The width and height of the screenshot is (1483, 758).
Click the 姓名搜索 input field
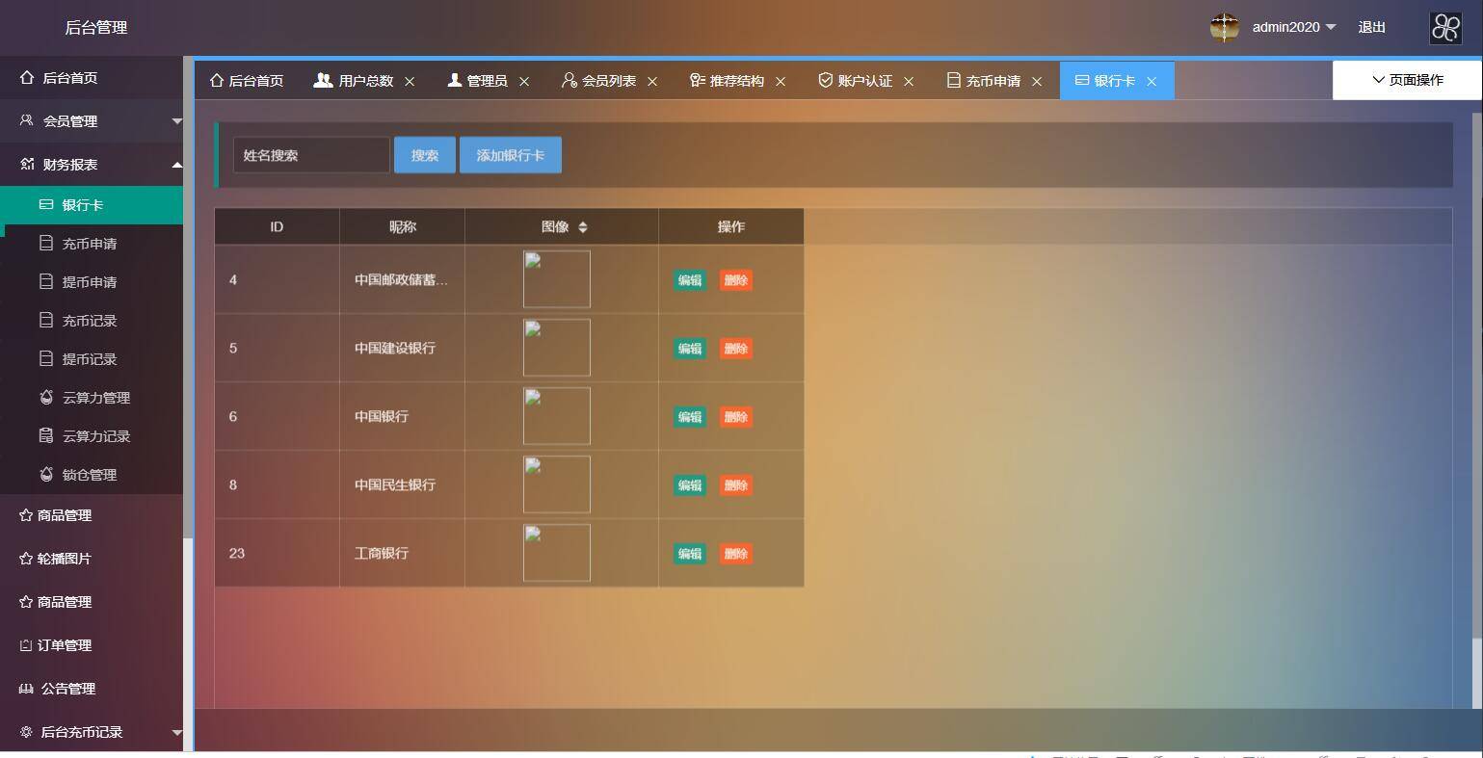[x=310, y=155]
